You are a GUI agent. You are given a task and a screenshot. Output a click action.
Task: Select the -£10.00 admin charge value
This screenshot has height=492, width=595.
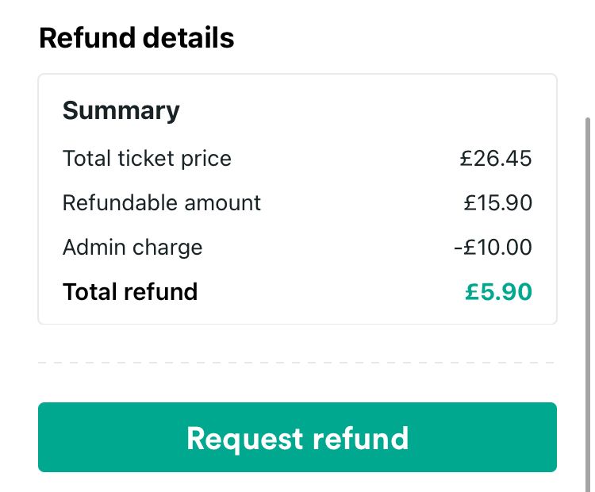[x=493, y=248]
